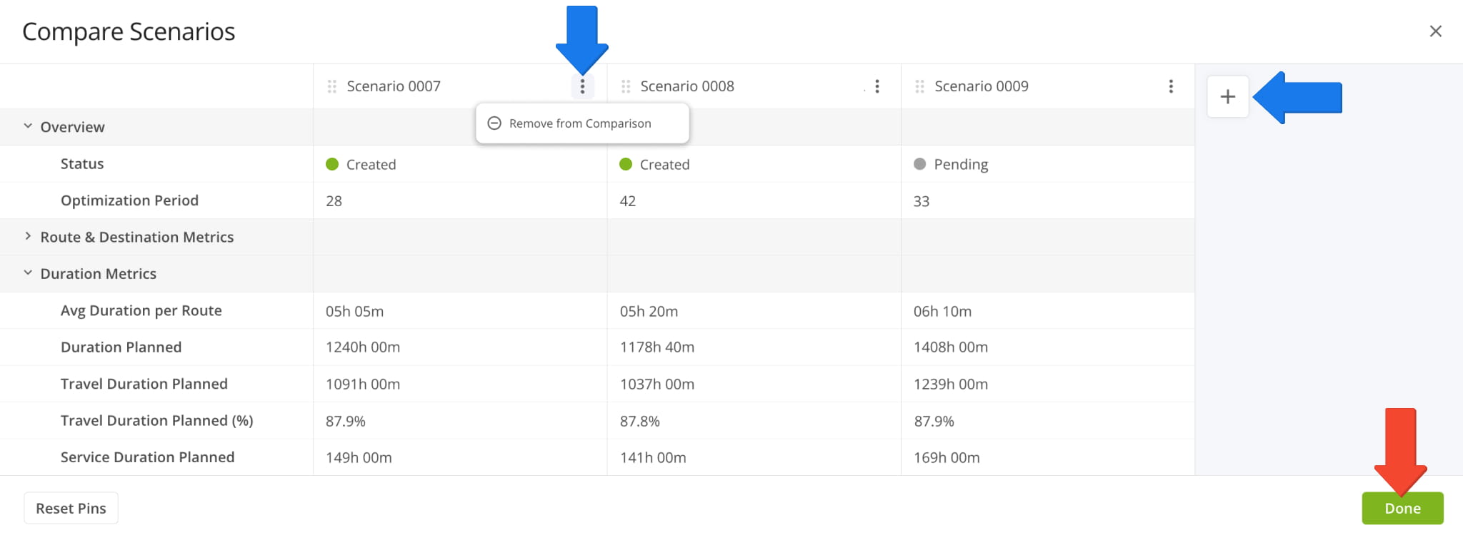Image resolution: width=1463 pixels, height=535 pixels.
Task: Collapse the Overview section
Action: pos(28,126)
